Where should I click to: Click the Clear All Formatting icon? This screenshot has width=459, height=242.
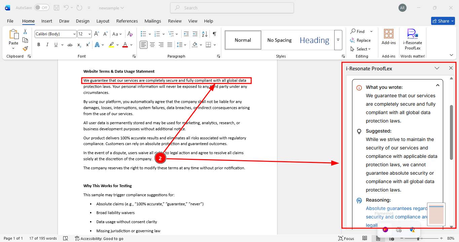pyautogui.click(x=130, y=34)
